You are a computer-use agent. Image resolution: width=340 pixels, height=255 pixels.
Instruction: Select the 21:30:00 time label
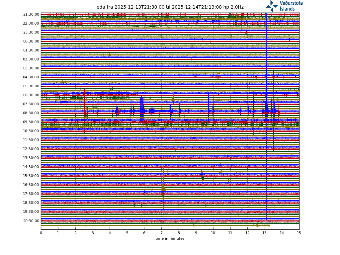tap(31, 15)
